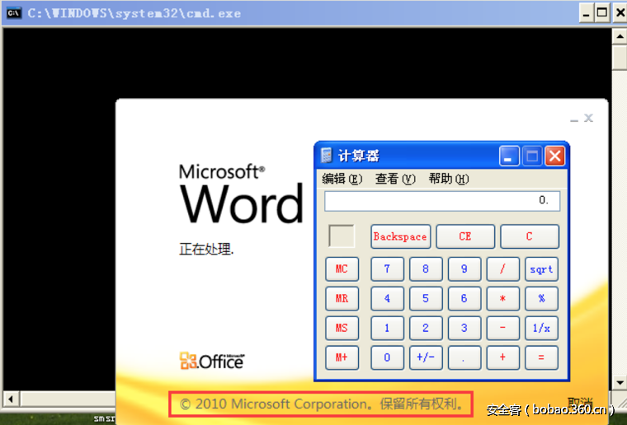Click the cmd window scroll down arrow
The height and width of the screenshot is (425, 627).
click(x=620, y=382)
